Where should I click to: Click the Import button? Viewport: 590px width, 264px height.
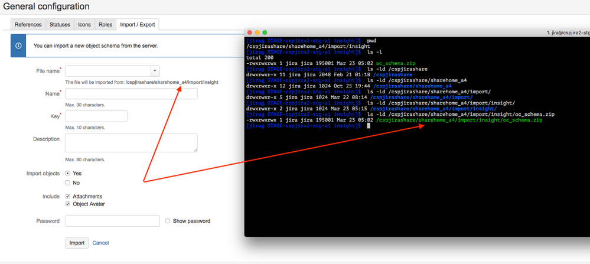[x=77, y=243]
